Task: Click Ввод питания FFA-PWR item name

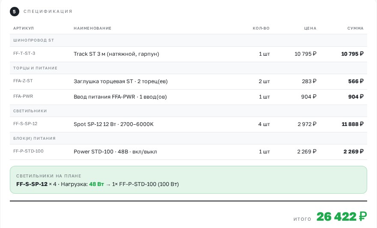Action: point(120,97)
